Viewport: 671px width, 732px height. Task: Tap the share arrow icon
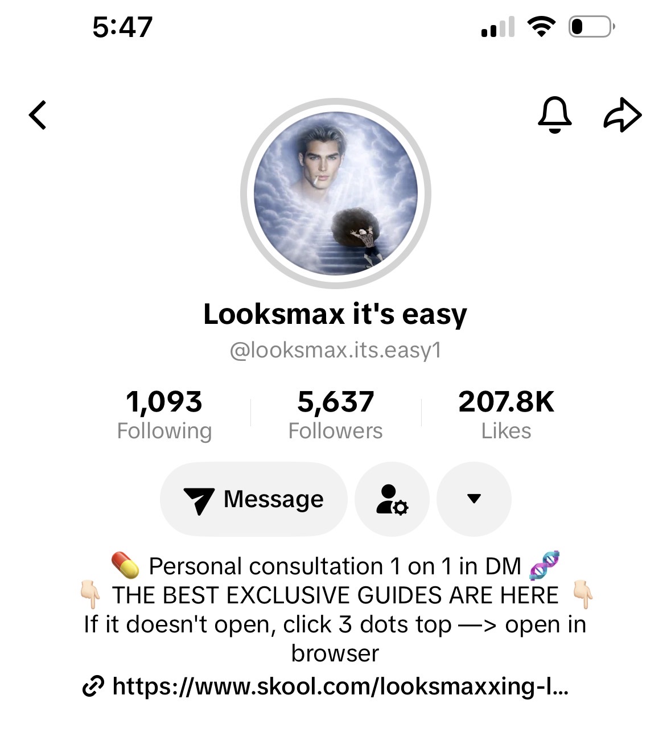622,115
